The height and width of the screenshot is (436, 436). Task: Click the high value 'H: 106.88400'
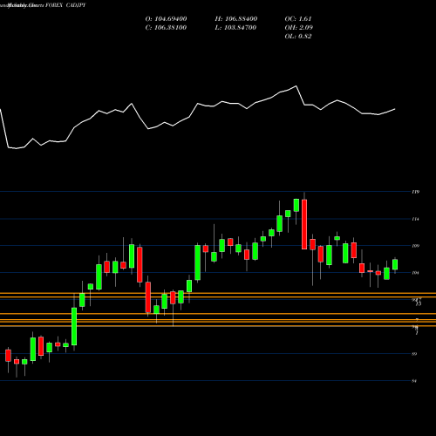pos(236,19)
